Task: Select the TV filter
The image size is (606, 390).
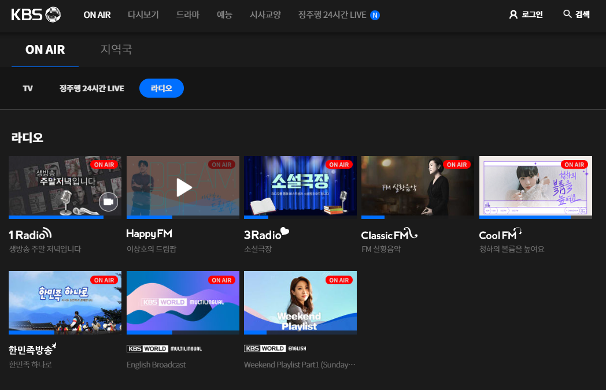Action: pyautogui.click(x=28, y=88)
